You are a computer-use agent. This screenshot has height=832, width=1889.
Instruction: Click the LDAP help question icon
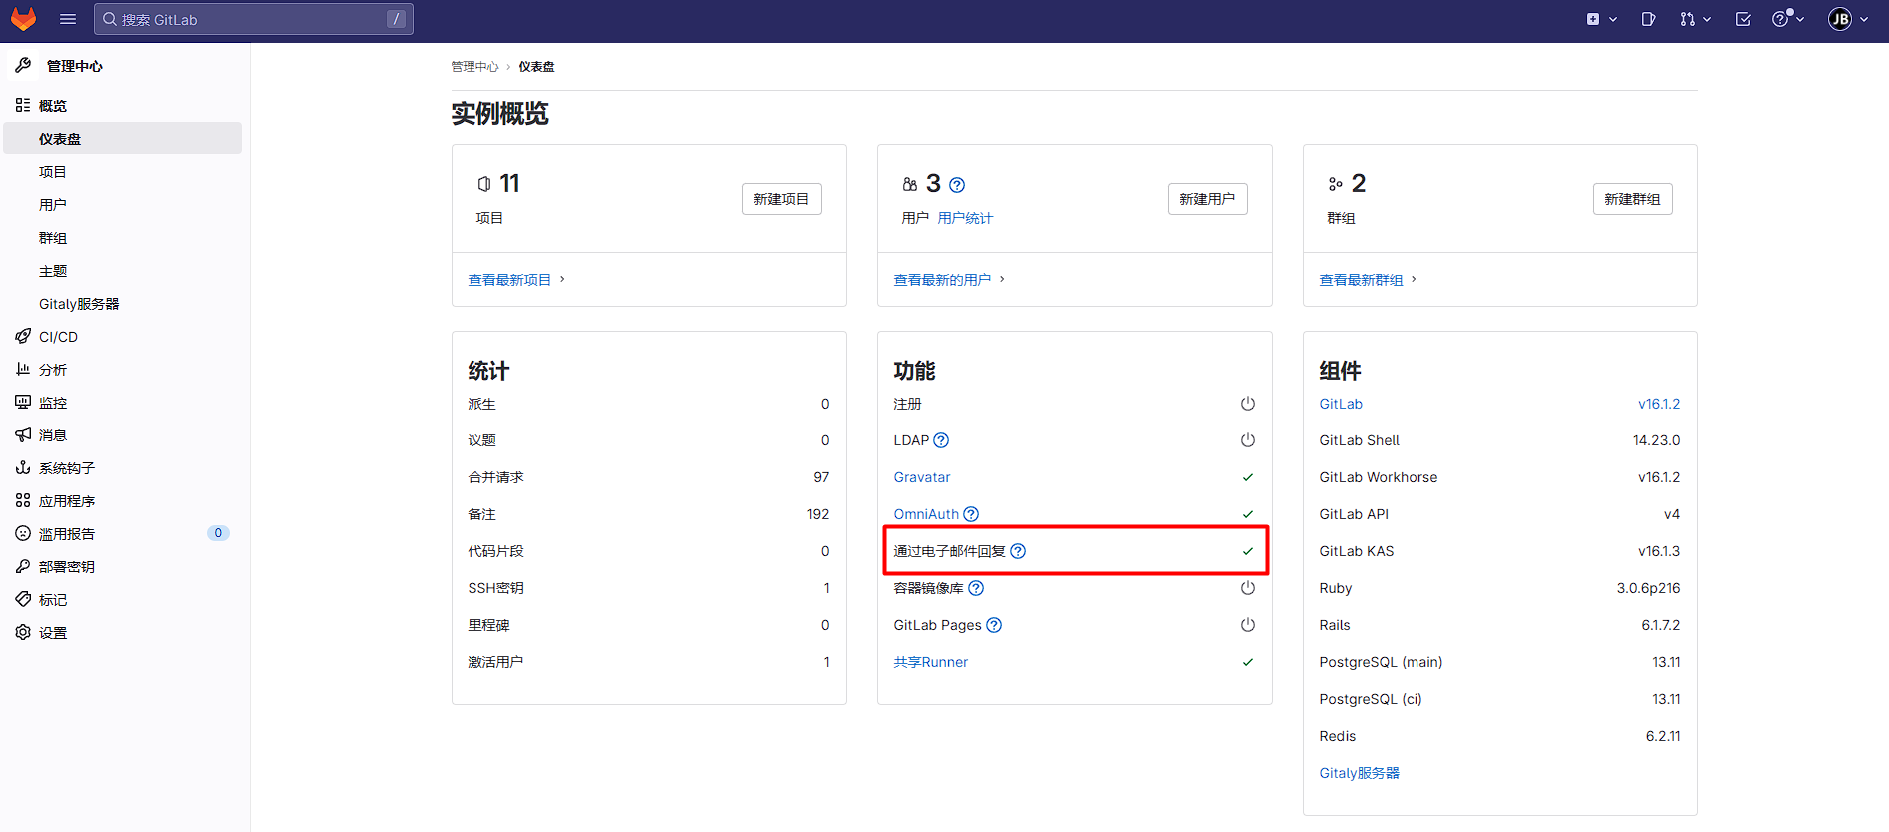pyautogui.click(x=941, y=440)
